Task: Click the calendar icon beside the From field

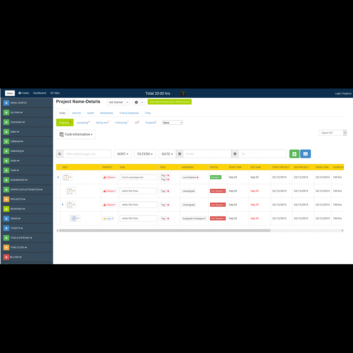Action: 180,154
